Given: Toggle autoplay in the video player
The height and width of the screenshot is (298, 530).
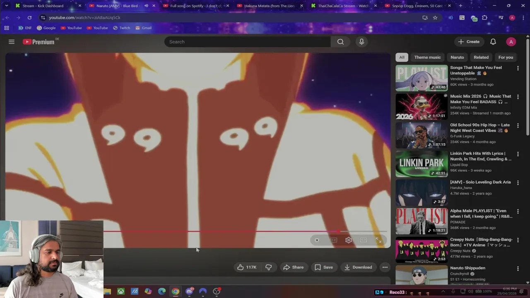Looking at the screenshot, I should click(317, 240).
